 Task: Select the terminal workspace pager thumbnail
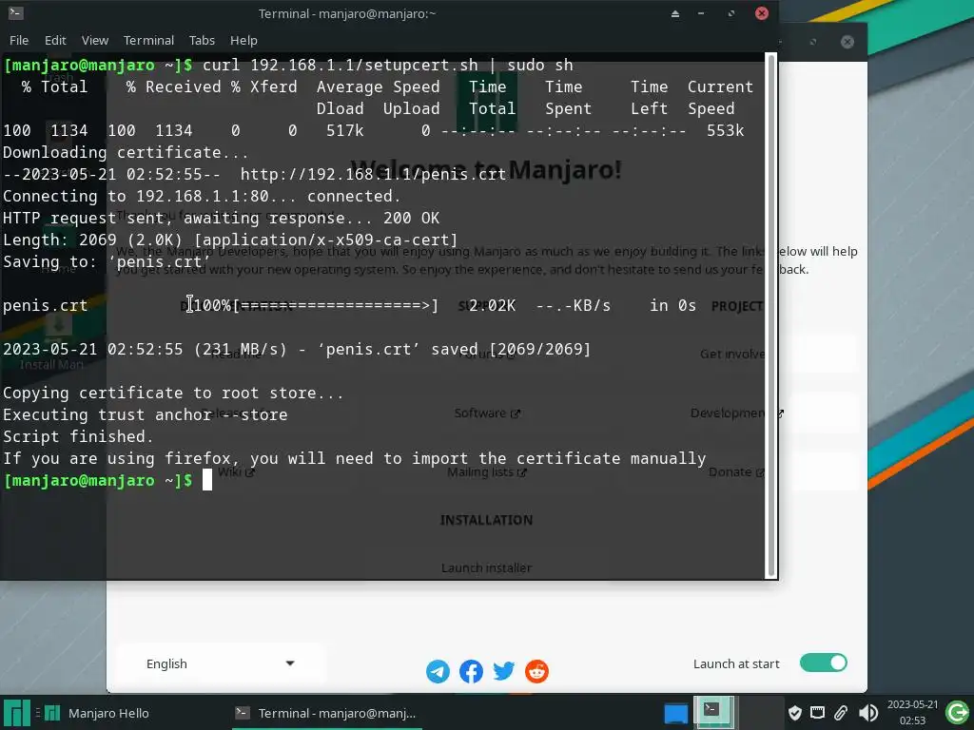(x=713, y=712)
